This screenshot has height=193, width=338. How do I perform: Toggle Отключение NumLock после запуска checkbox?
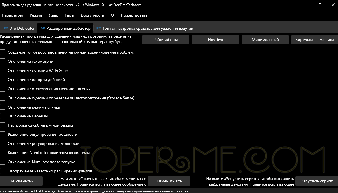point(3,162)
